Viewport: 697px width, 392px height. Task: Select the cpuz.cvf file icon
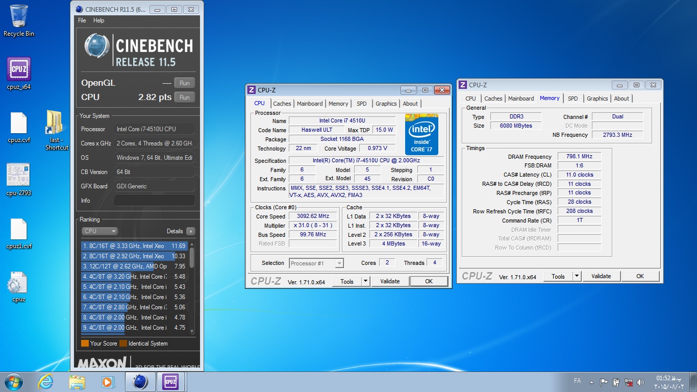(x=19, y=128)
